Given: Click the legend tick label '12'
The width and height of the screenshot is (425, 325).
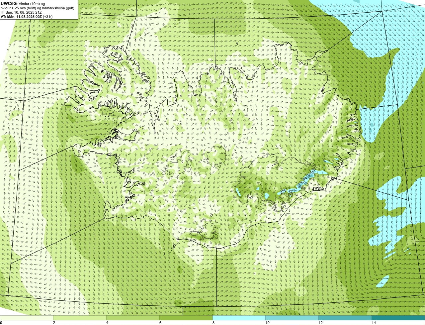Looking at the screenshot, I should [x=320, y=323].
